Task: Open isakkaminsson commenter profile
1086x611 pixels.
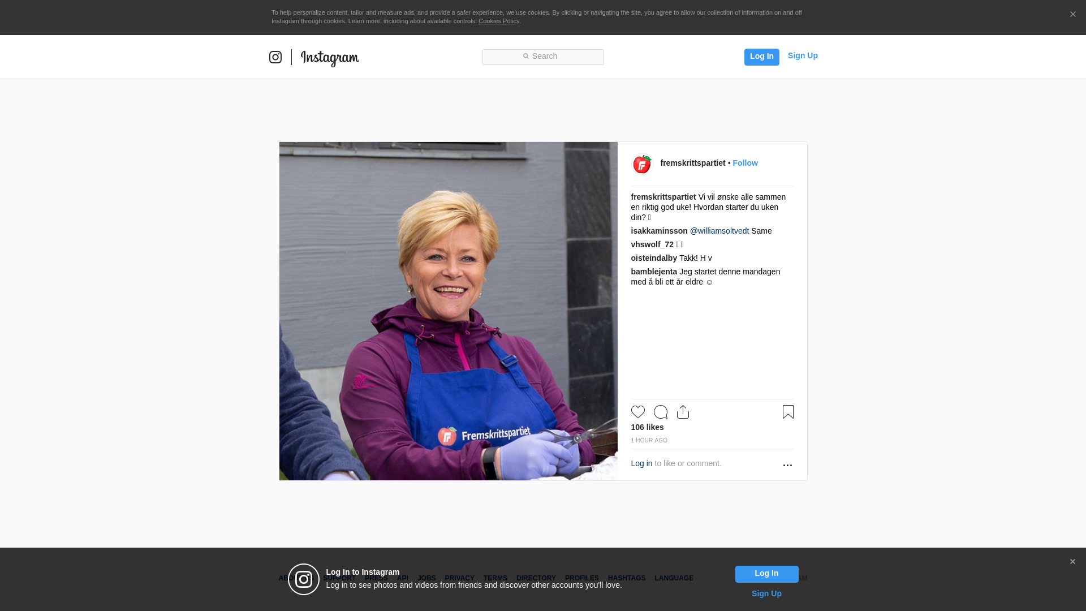Action: tap(659, 231)
